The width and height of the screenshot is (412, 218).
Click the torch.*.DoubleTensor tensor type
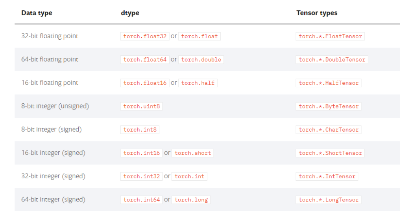pyautogui.click(x=332, y=60)
